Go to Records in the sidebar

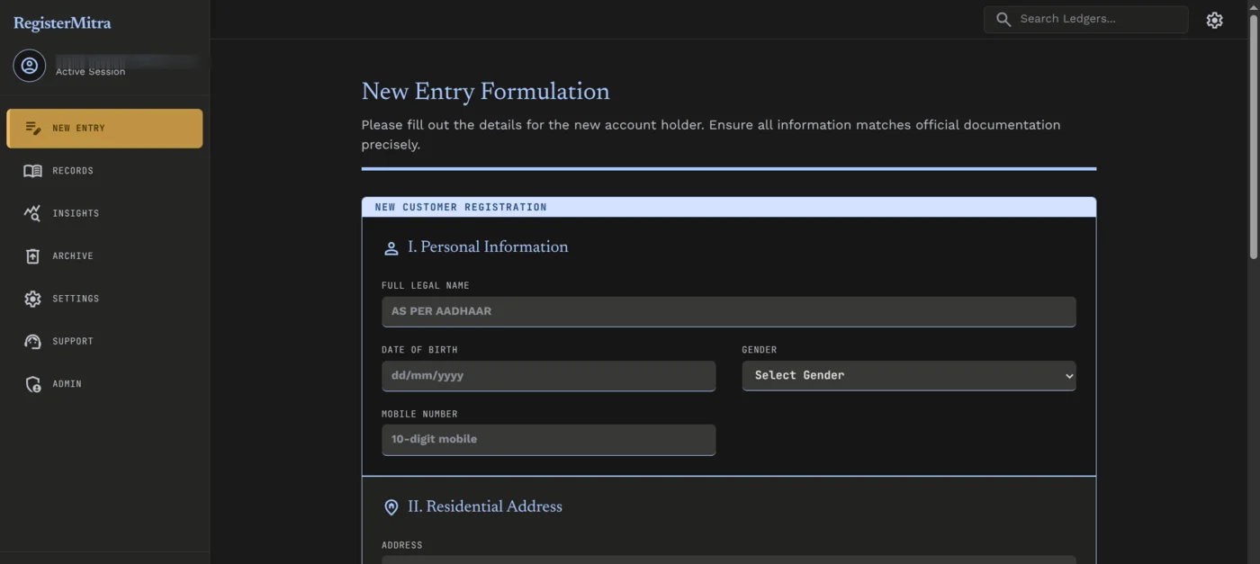(x=104, y=171)
